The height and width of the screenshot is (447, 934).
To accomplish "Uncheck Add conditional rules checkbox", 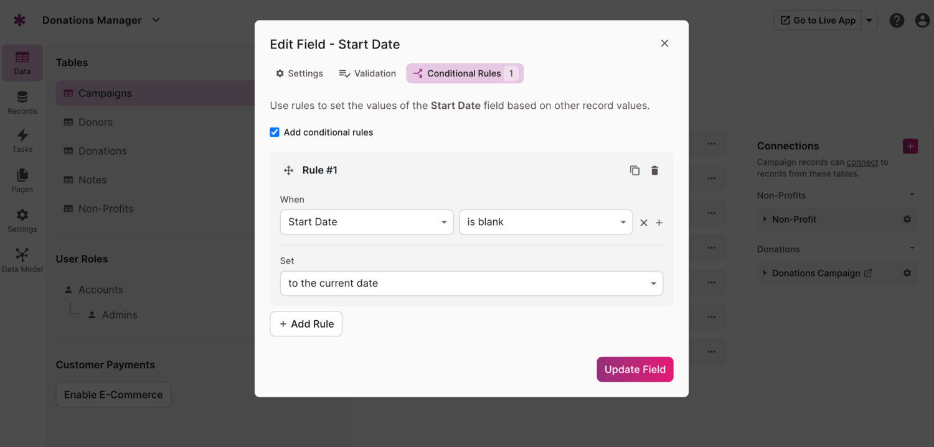I will [275, 132].
